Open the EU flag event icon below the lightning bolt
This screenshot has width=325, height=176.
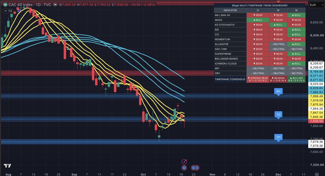(184, 168)
